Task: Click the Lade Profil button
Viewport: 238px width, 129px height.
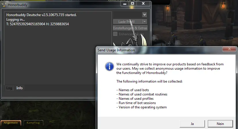Action: 128,22
